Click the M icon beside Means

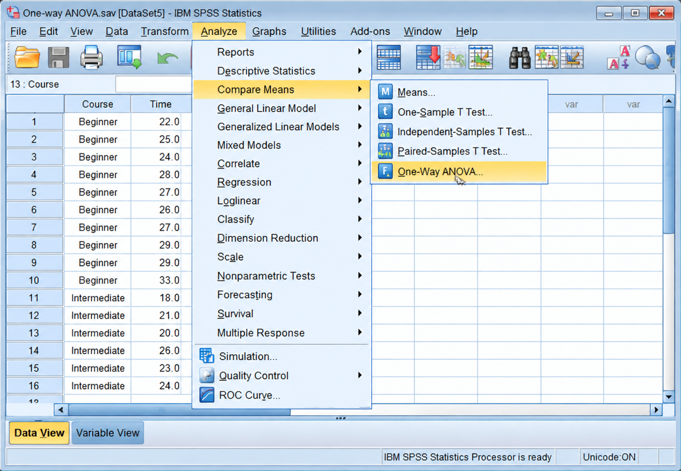pos(385,92)
